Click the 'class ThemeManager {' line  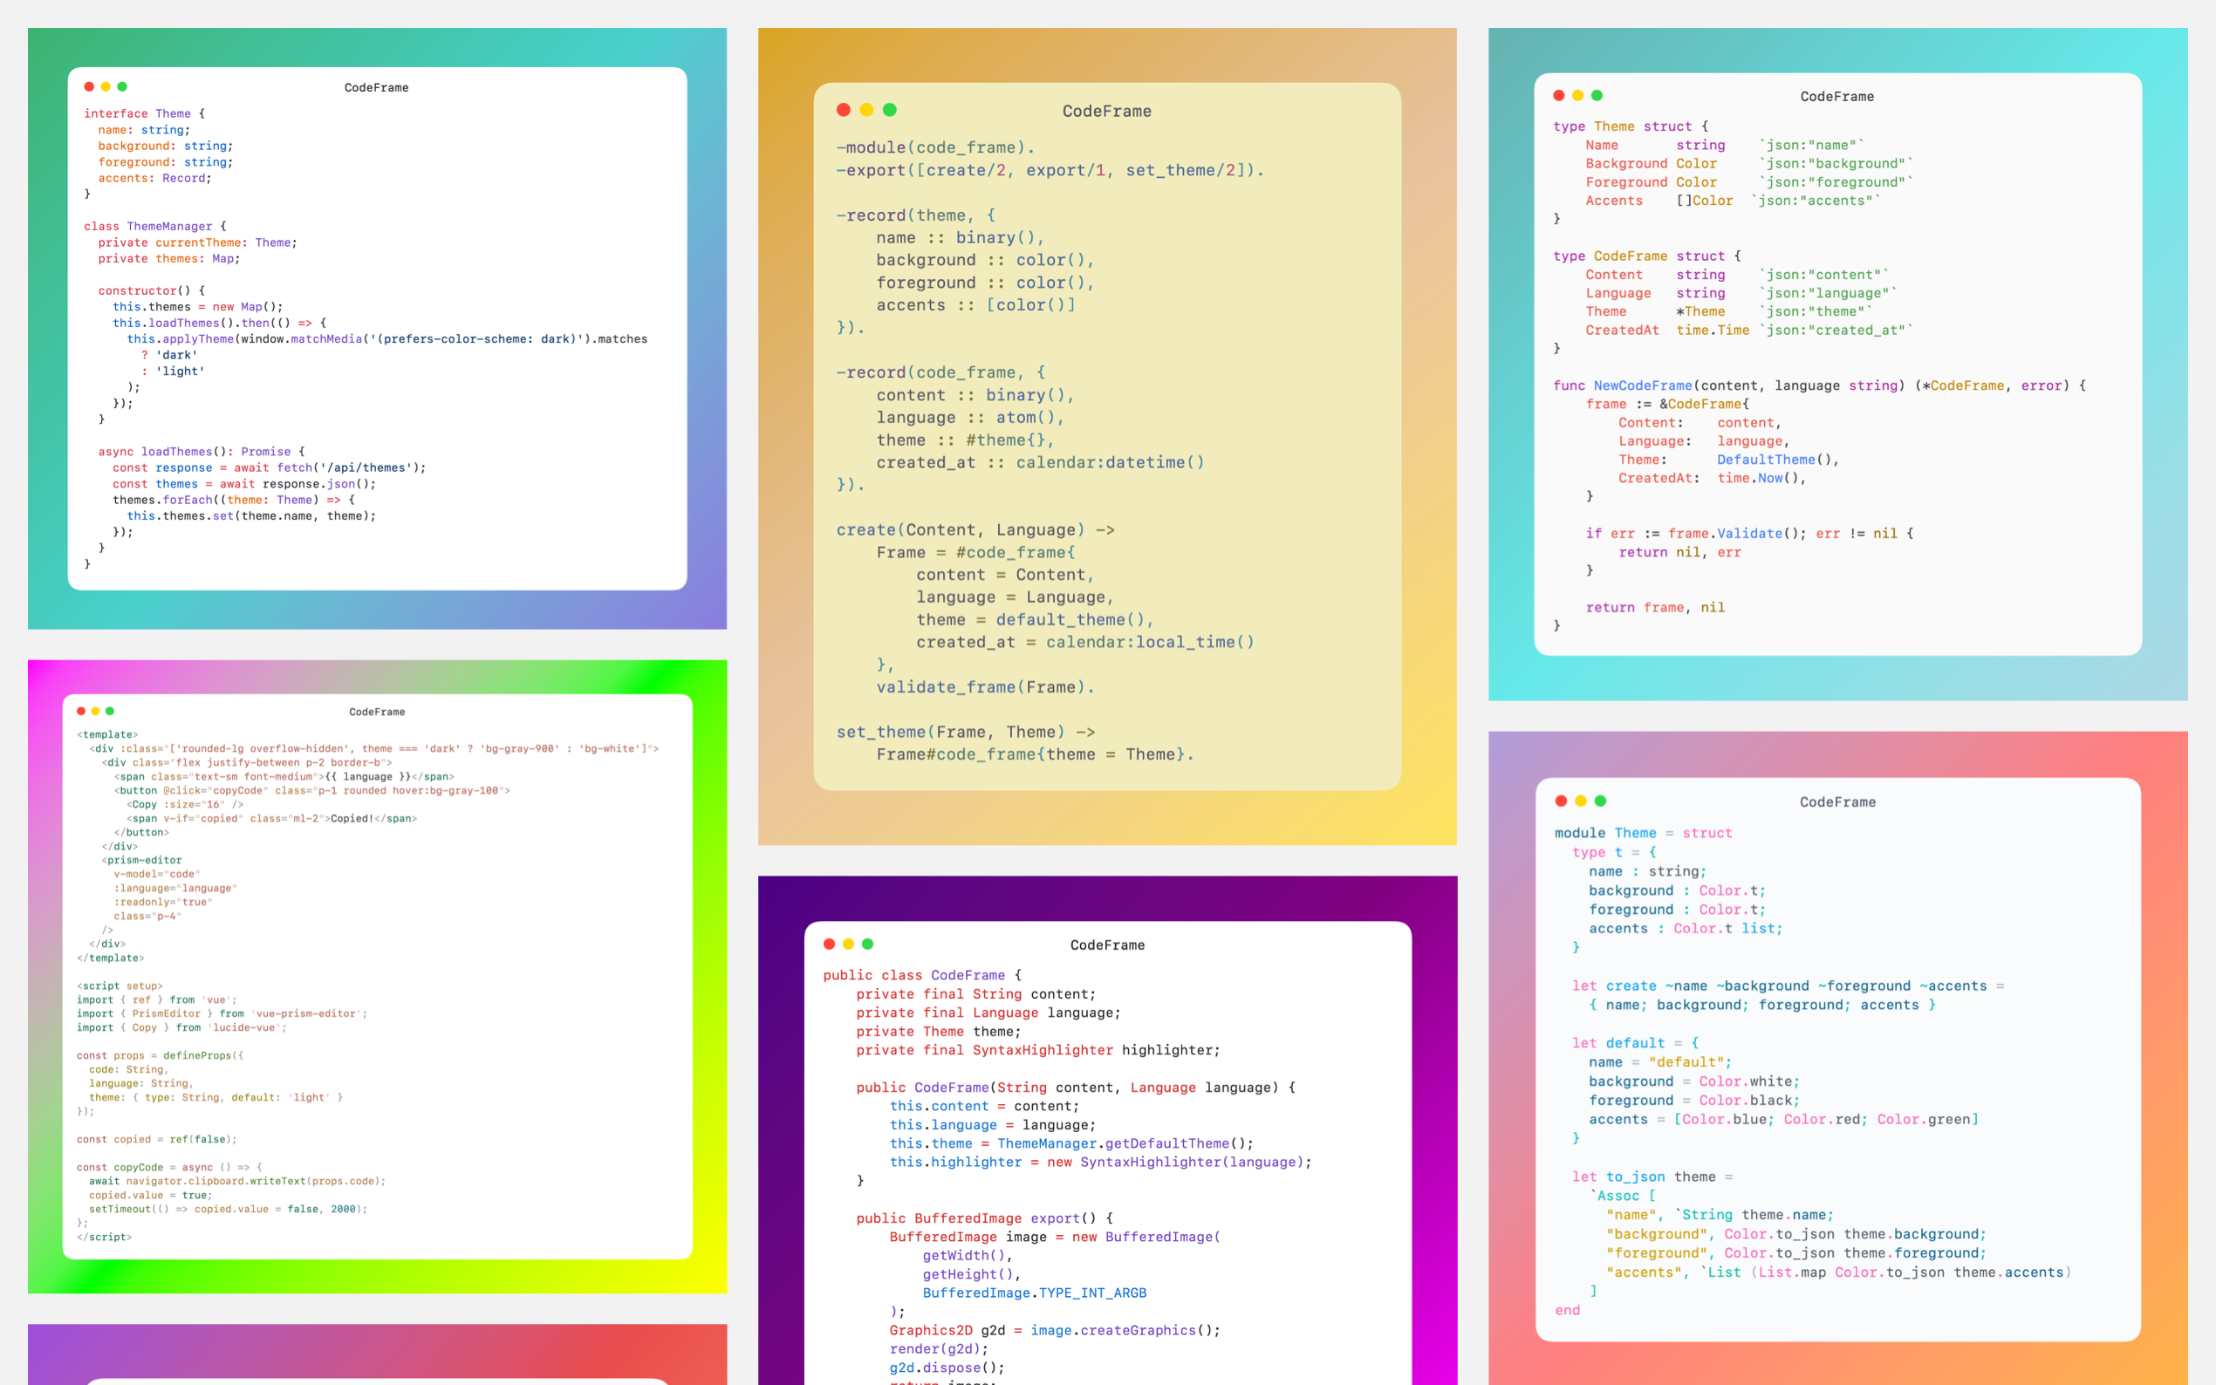(x=154, y=226)
